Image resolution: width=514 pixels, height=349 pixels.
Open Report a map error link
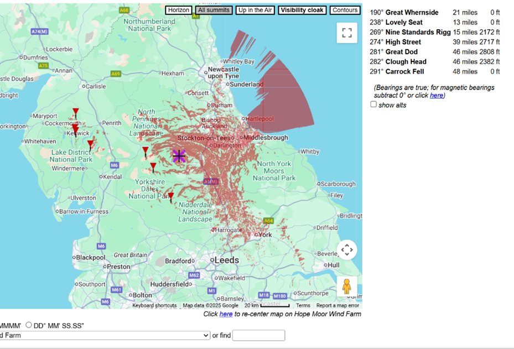point(338,305)
